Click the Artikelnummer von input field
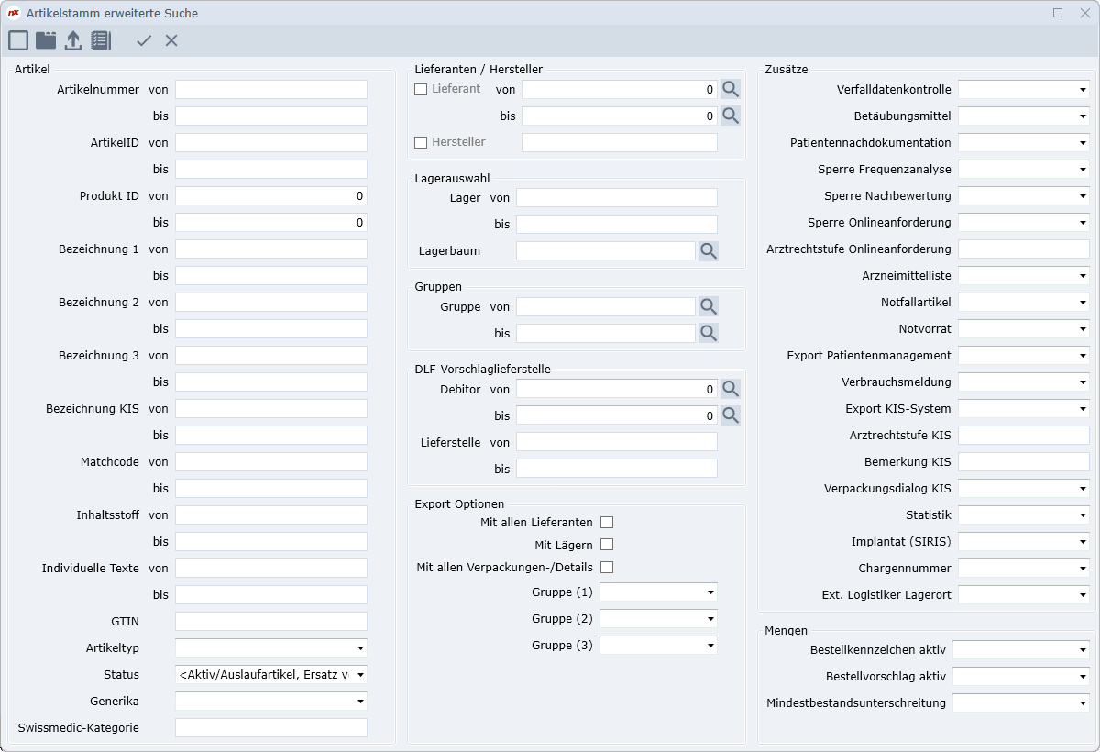 (270, 90)
